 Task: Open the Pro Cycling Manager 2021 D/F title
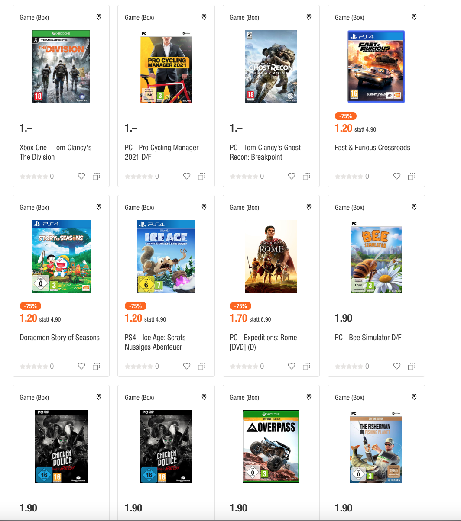point(161,152)
